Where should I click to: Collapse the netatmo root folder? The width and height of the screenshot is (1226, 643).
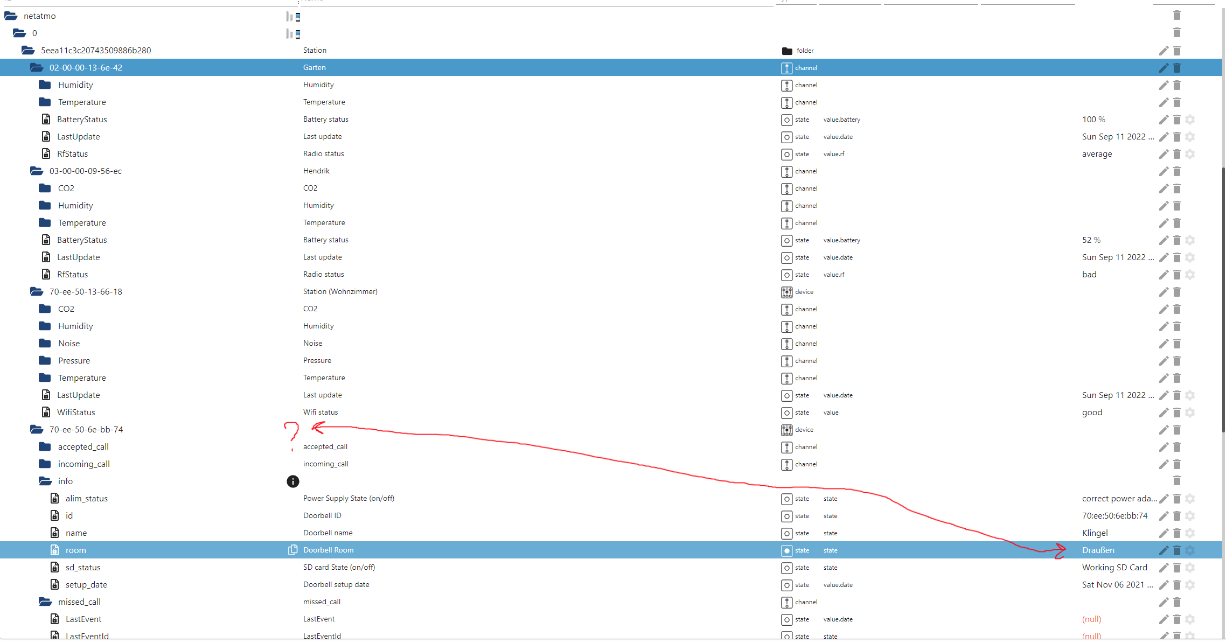click(x=11, y=16)
